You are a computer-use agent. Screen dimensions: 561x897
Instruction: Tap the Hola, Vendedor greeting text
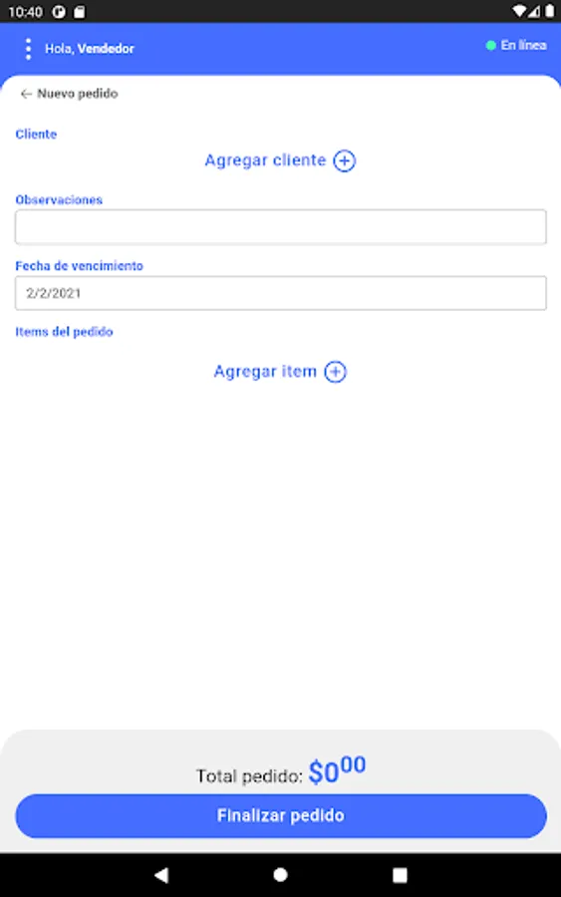(x=90, y=49)
